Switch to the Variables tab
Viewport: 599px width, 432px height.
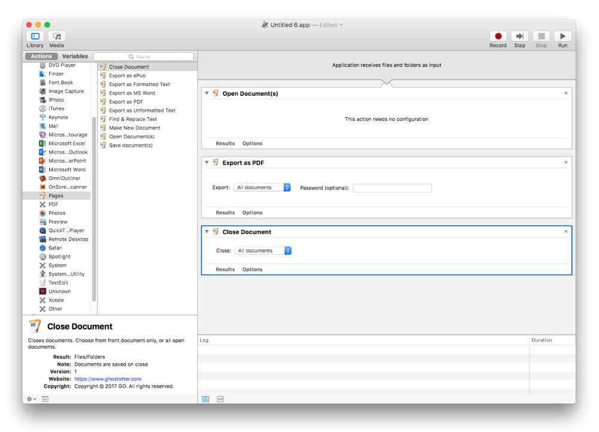pos(75,56)
